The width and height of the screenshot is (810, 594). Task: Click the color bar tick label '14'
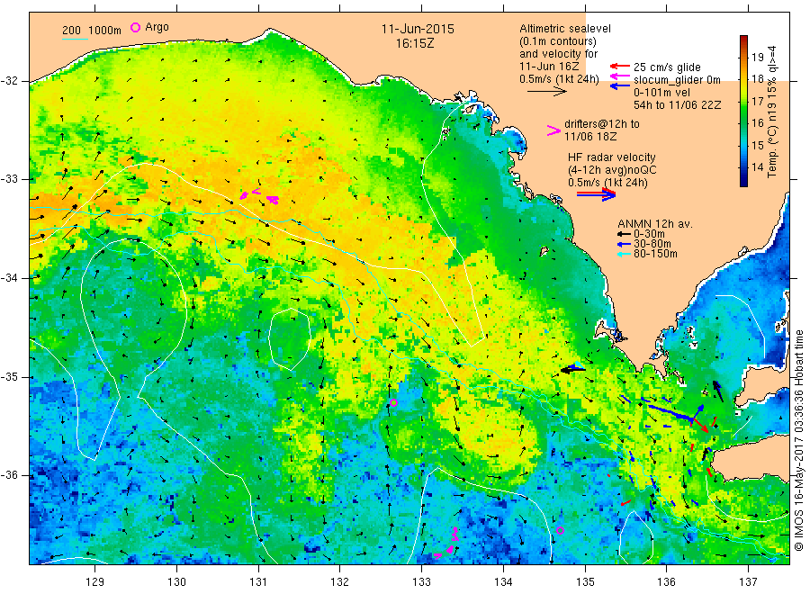757,167
